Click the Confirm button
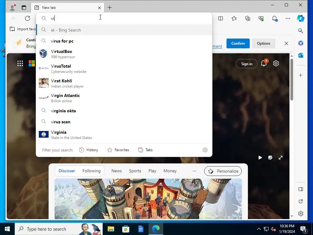 point(238,43)
